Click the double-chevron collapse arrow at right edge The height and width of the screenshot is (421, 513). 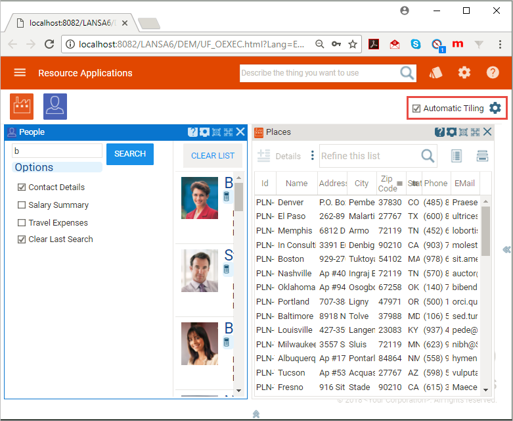pyautogui.click(x=506, y=250)
